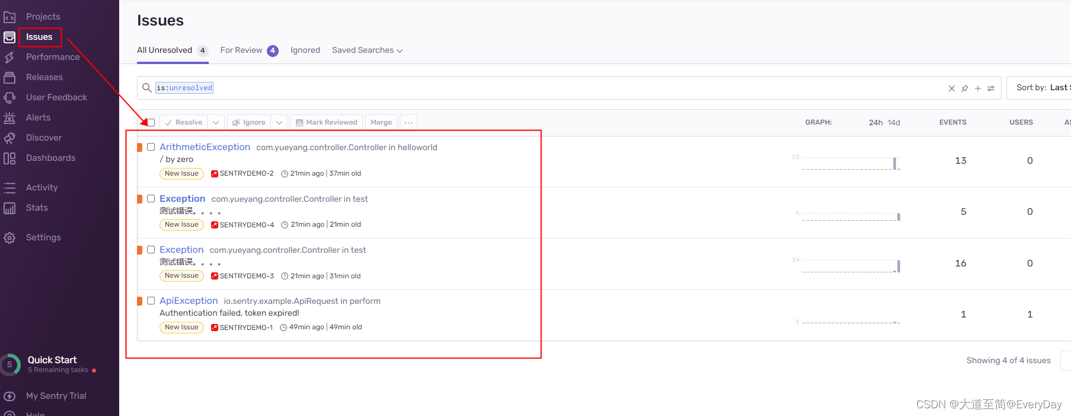The width and height of the screenshot is (1071, 416).
Task: Check the ApiException issue
Action: tap(151, 300)
